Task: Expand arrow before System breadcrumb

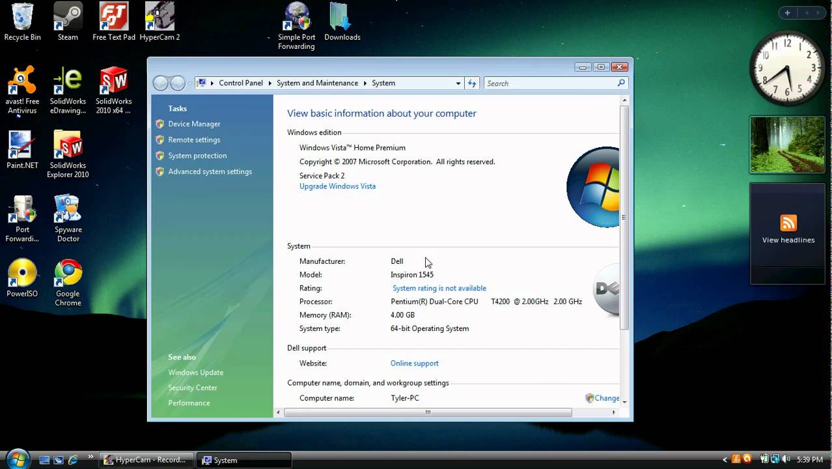Action: [x=365, y=83]
